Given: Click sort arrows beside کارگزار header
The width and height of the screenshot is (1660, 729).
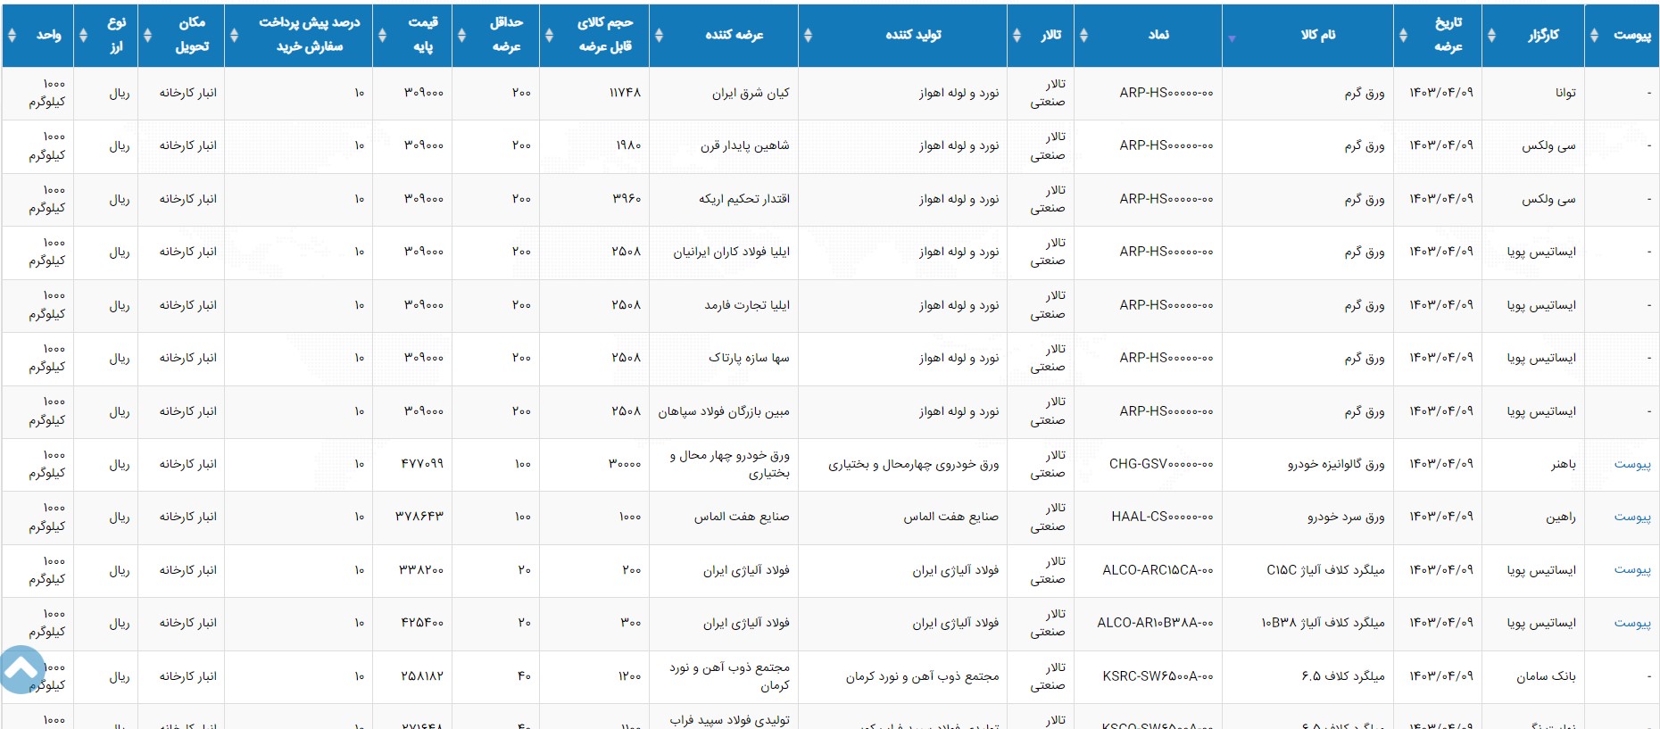Looking at the screenshot, I should [x=1491, y=36].
